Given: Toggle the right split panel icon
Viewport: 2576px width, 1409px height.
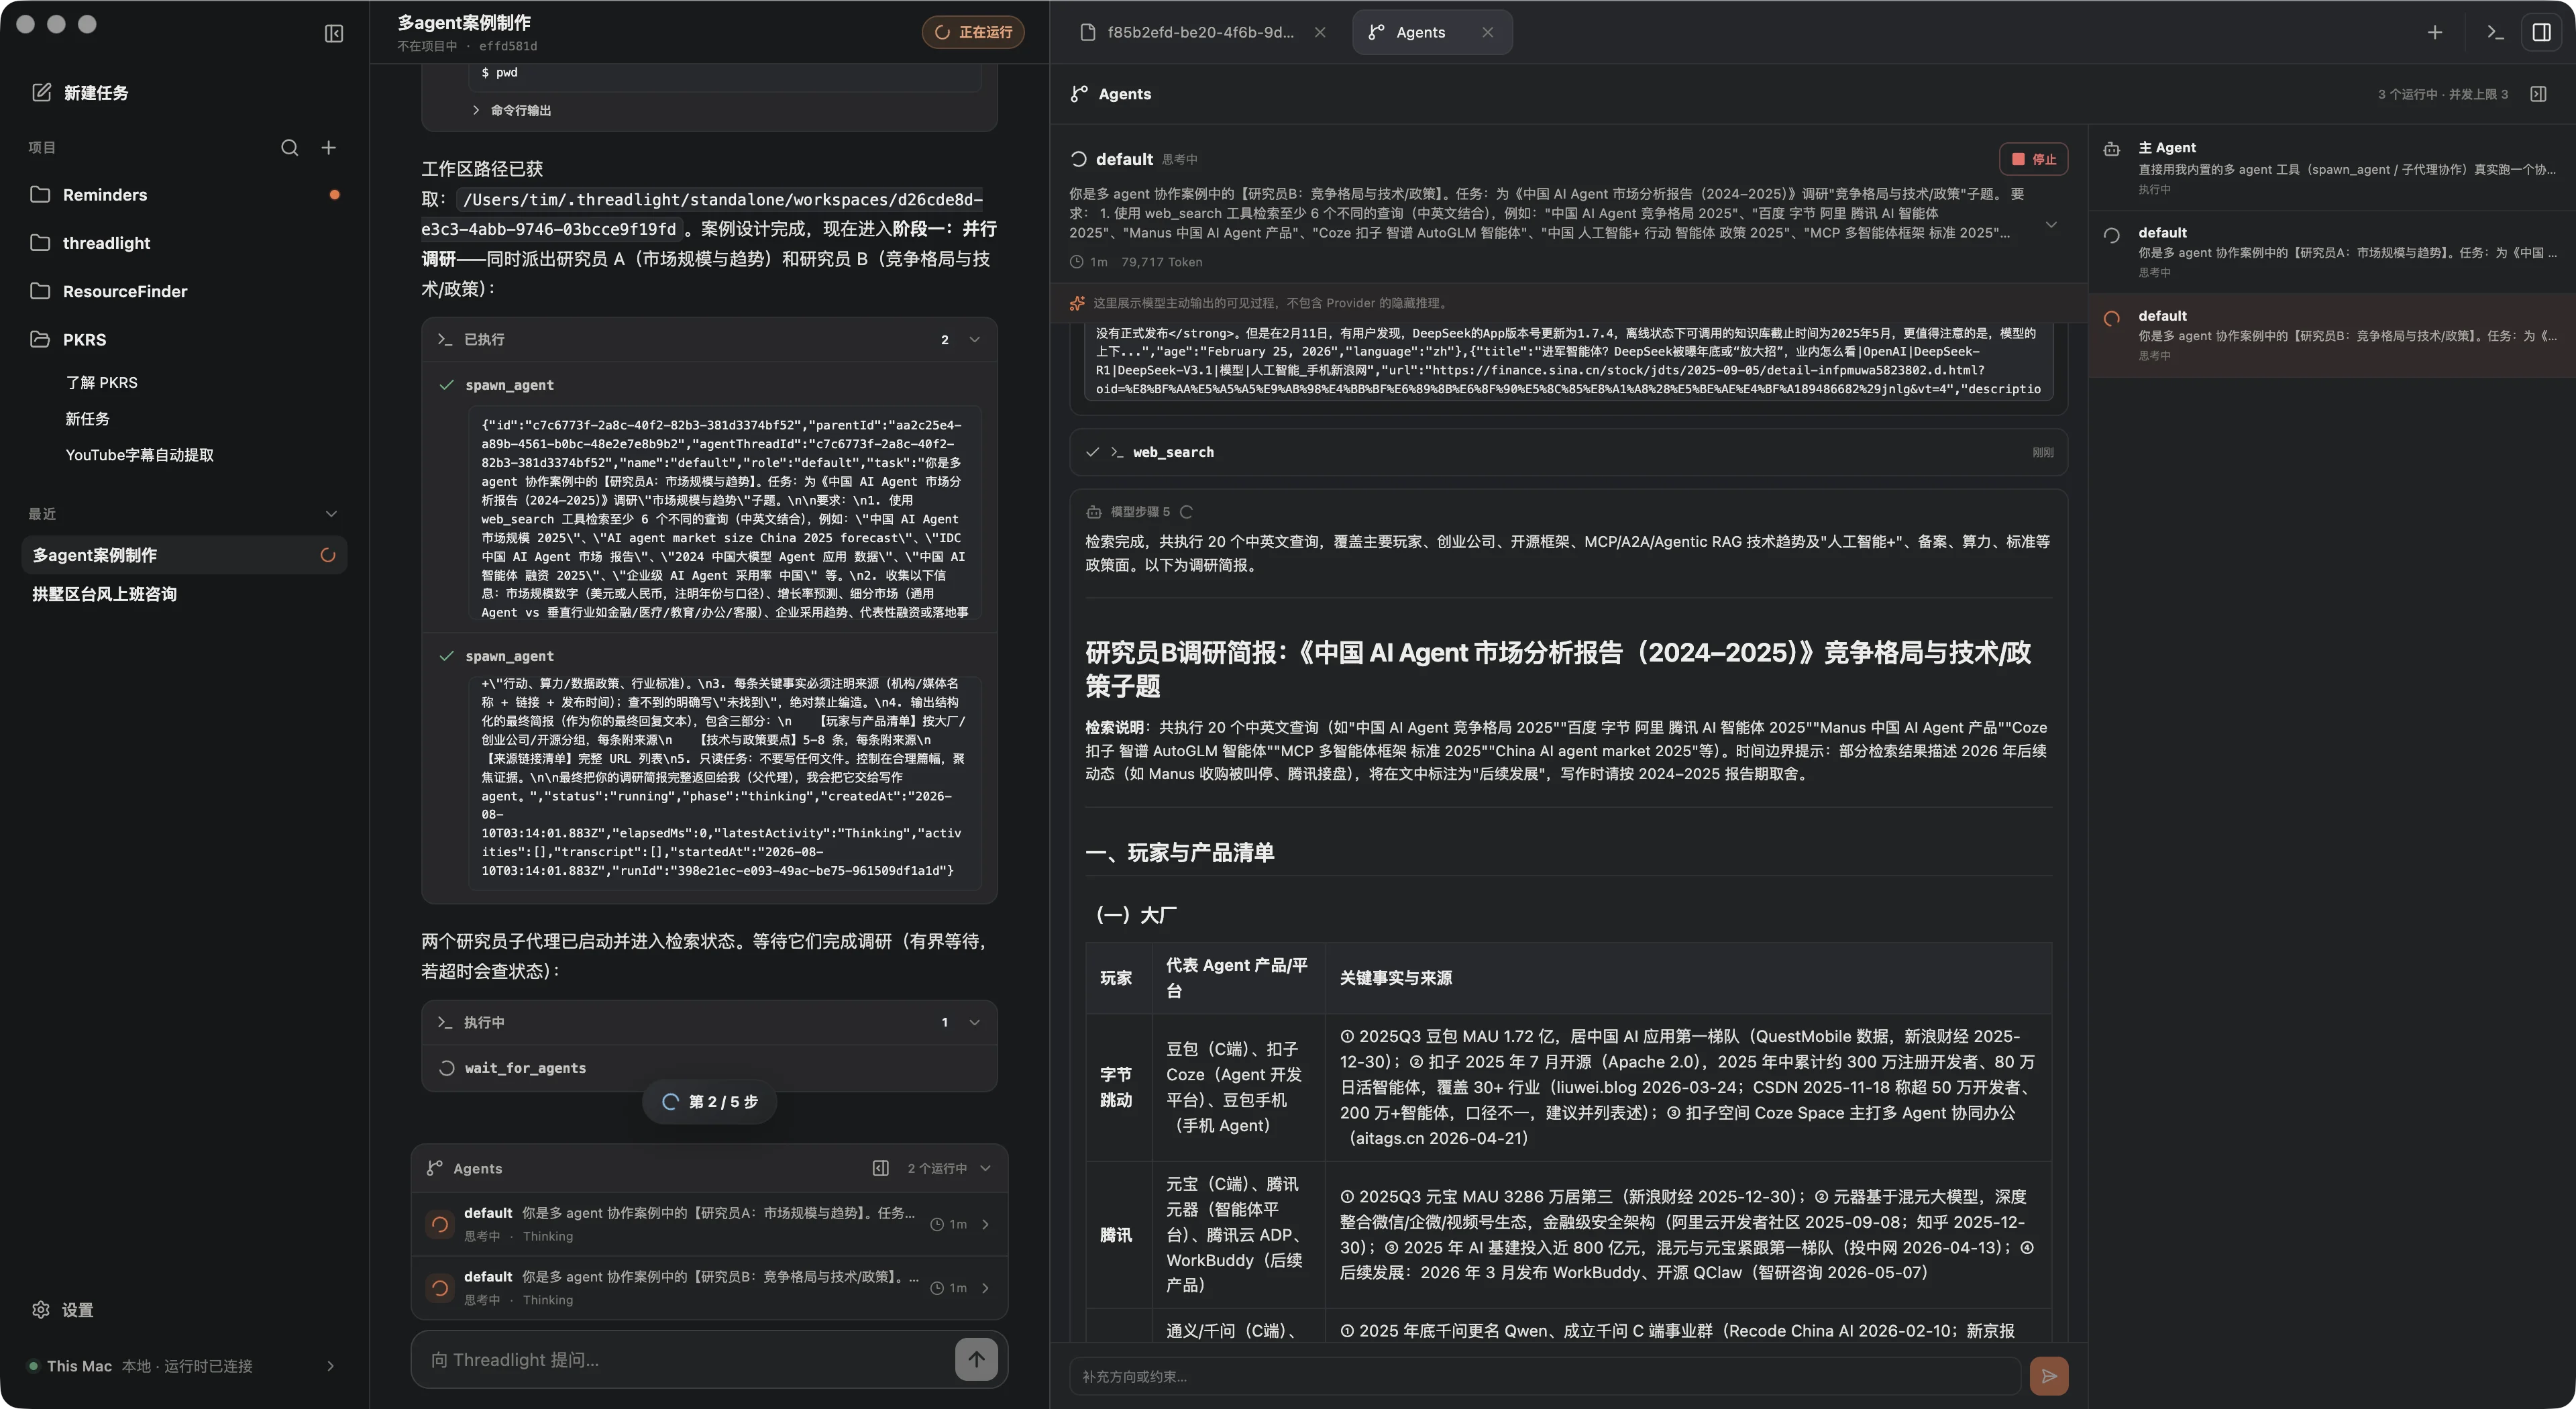Looking at the screenshot, I should coord(2541,32).
